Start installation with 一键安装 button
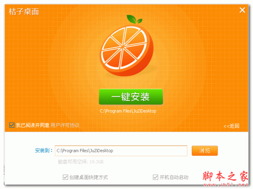253x189 pixels. tap(131, 97)
